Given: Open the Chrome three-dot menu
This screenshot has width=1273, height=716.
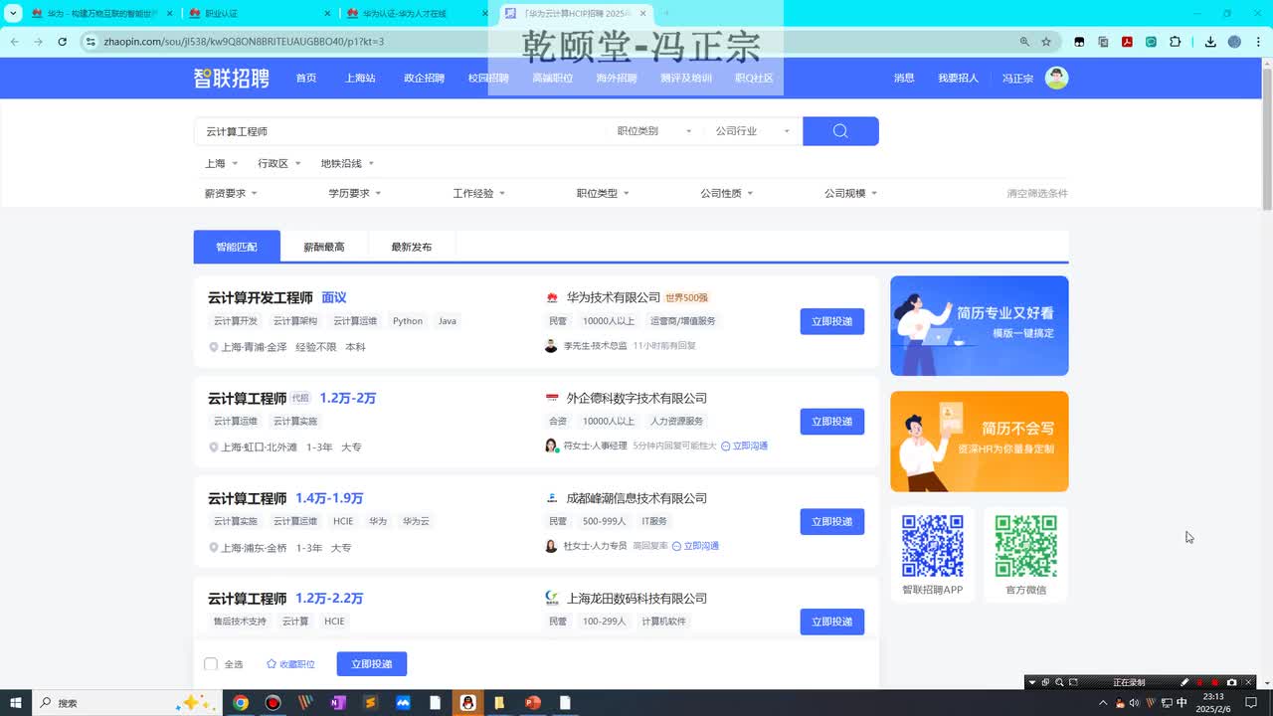Looking at the screenshot, I should click(x=1258, y=42).
